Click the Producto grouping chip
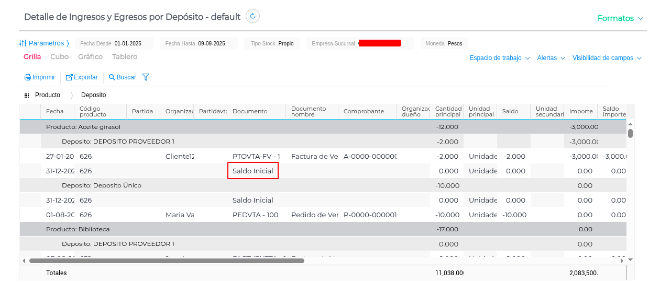660x283 pixels. click(x=48, y=95)
